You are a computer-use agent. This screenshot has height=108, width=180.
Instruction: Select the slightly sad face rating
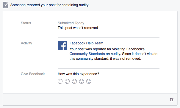(x=67, y=81)
